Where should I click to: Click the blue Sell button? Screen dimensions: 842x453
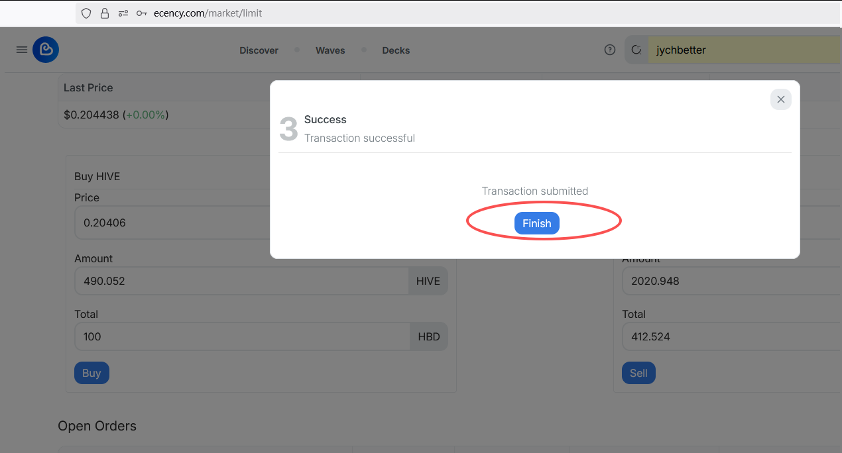point(638,373)
